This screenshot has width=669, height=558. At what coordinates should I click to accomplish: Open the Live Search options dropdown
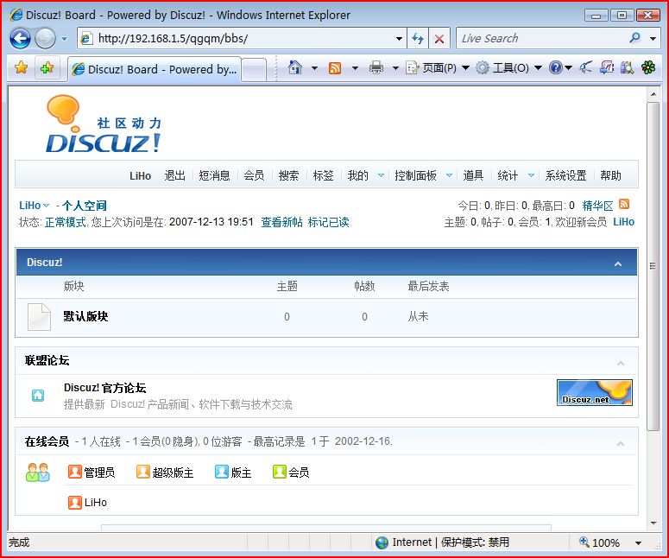click(653, 38)
